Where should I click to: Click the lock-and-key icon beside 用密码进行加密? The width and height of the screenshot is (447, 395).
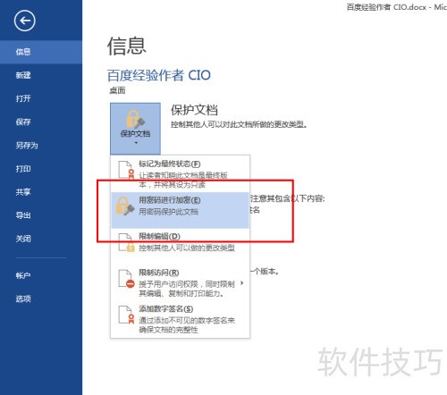(x=125, y=206)
